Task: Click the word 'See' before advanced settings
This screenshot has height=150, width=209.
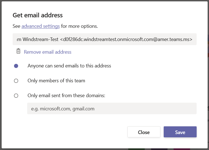Action: (16, 26)
